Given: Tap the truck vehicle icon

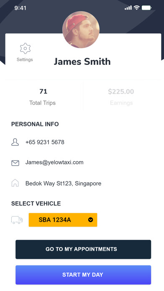Looking at the screenshot, I should (x=17, y=220).
